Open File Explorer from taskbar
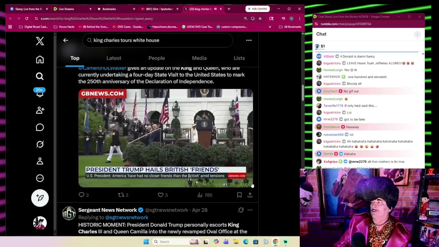439x247 pixels. click(236, 242)
